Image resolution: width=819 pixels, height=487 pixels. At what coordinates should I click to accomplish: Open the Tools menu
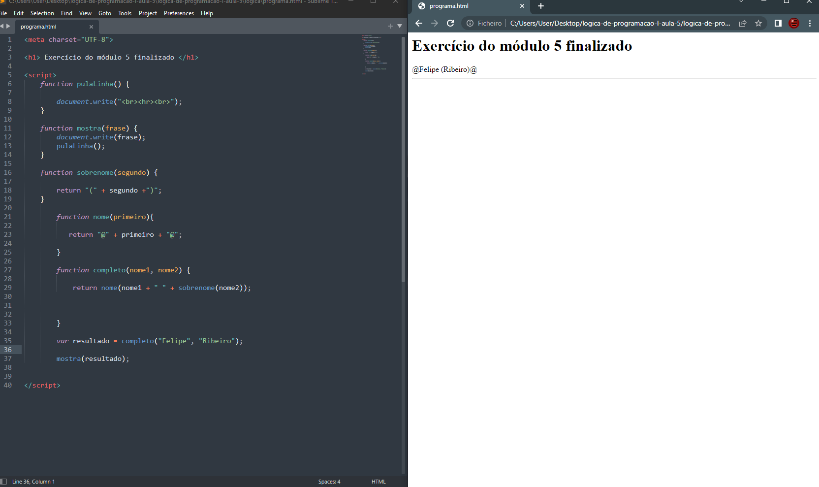point(125,13)
